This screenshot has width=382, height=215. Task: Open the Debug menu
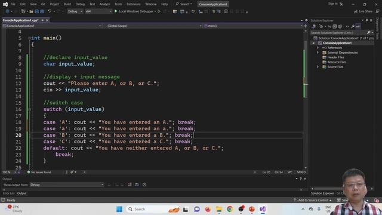point(80,4)
